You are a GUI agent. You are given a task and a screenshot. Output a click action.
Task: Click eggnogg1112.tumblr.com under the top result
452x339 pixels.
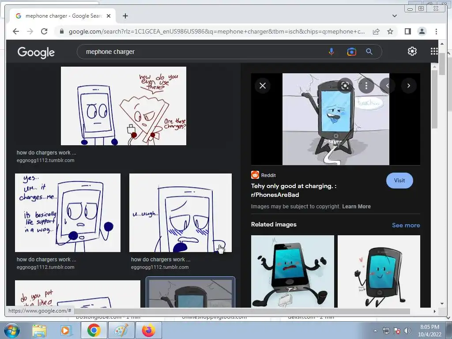click(x=45, y=160)
